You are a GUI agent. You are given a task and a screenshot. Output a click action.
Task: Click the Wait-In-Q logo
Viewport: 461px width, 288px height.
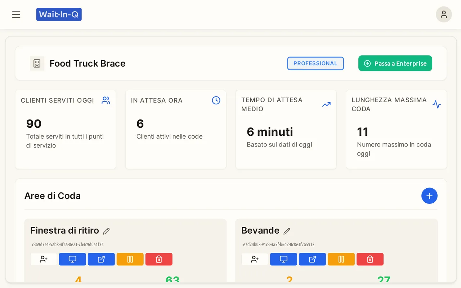[x=59, y=14]
